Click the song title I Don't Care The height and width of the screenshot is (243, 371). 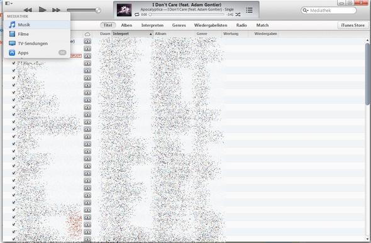click(x=187, y=4)
